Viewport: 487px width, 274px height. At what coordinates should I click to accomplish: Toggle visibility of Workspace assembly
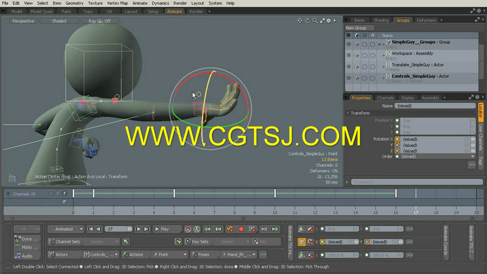[x=348, y=55]
